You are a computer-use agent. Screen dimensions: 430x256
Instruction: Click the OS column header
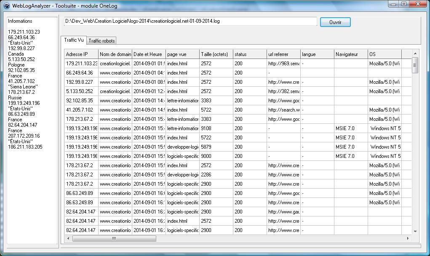tap(383, 54)
